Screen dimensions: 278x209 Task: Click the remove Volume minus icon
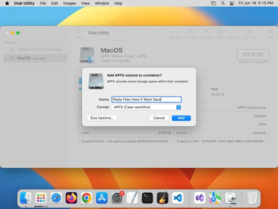click(x=179, y=32)
